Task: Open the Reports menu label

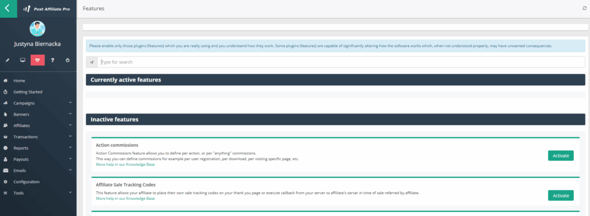Action: click(21, 148)
